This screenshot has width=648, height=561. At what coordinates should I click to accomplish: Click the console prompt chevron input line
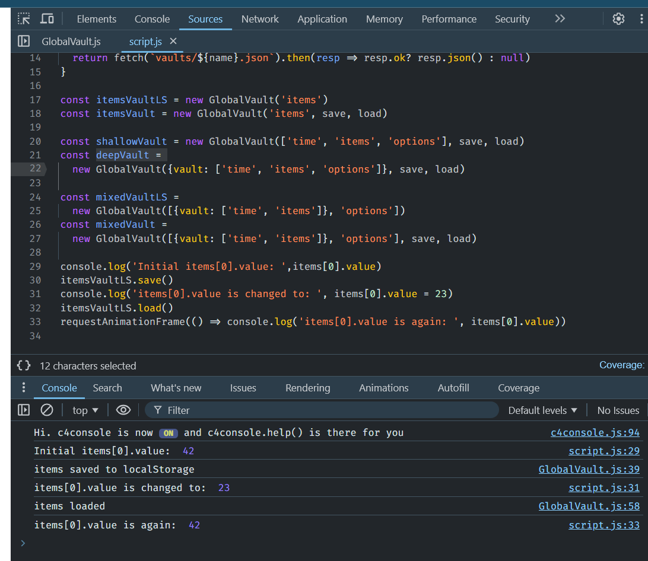point(23,543)
